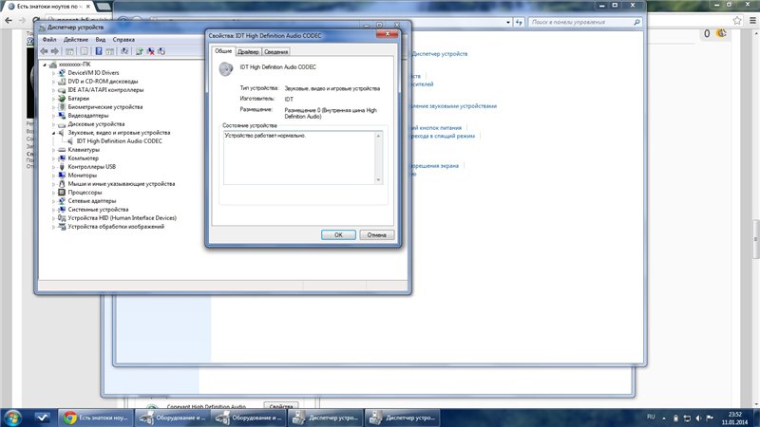
Task: Click OK in the properties dialog
Action: click(338, 234)
